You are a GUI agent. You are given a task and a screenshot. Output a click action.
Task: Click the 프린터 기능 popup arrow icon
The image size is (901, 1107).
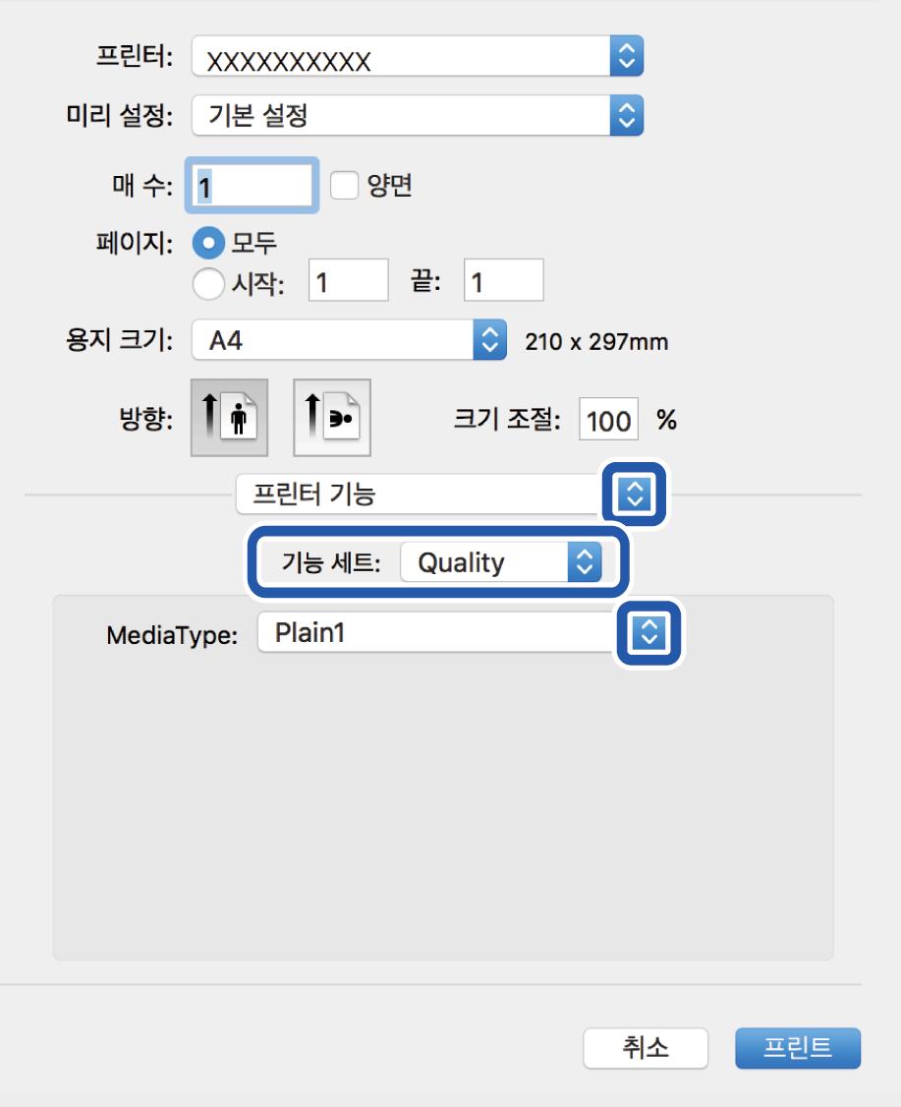634,494
